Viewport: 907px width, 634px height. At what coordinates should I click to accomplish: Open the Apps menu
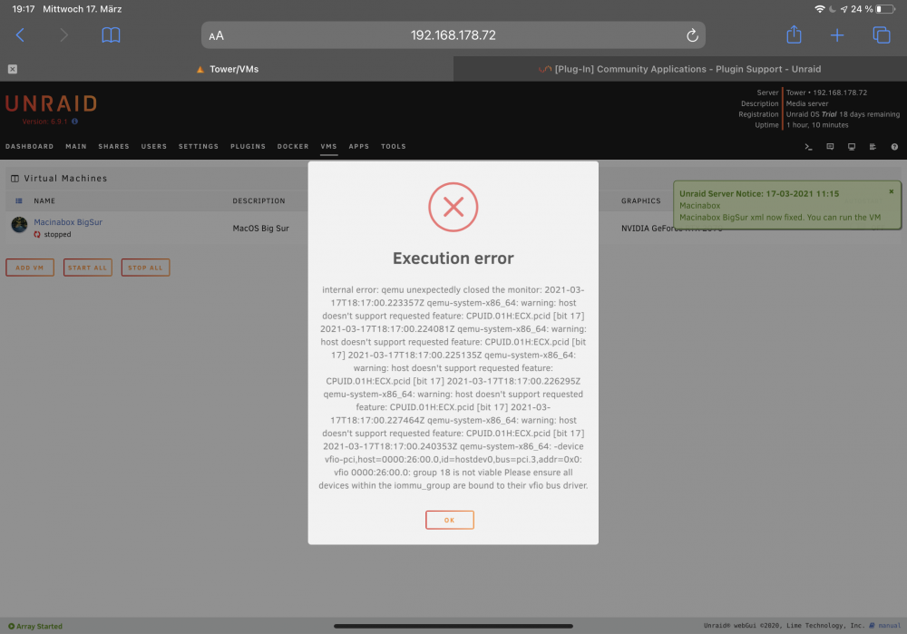click(x=358, y=146)
